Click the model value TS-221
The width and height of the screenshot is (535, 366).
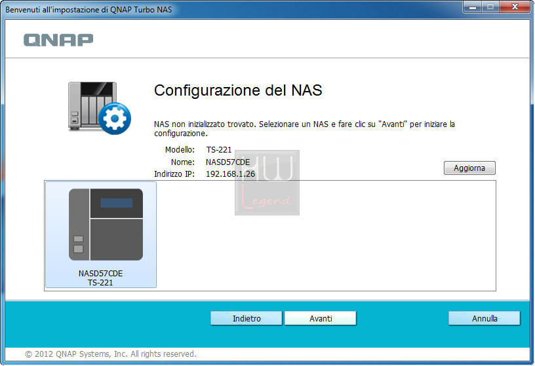point(219,149)
